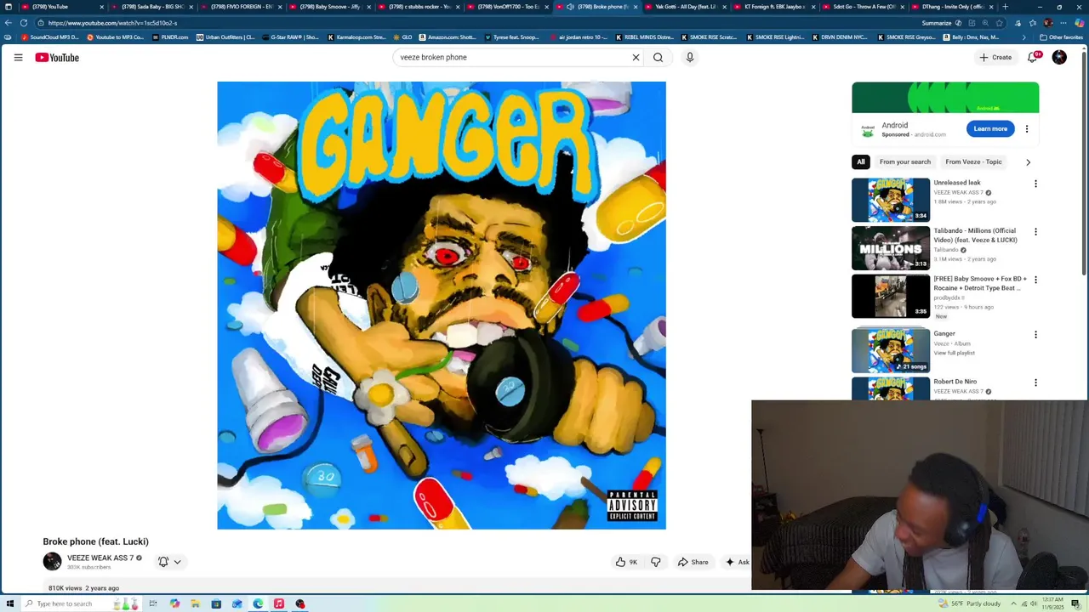The width and height of the screenshot is (1089, 612).
Task: Open the Edge settings and more menu
Action: 1063,23
